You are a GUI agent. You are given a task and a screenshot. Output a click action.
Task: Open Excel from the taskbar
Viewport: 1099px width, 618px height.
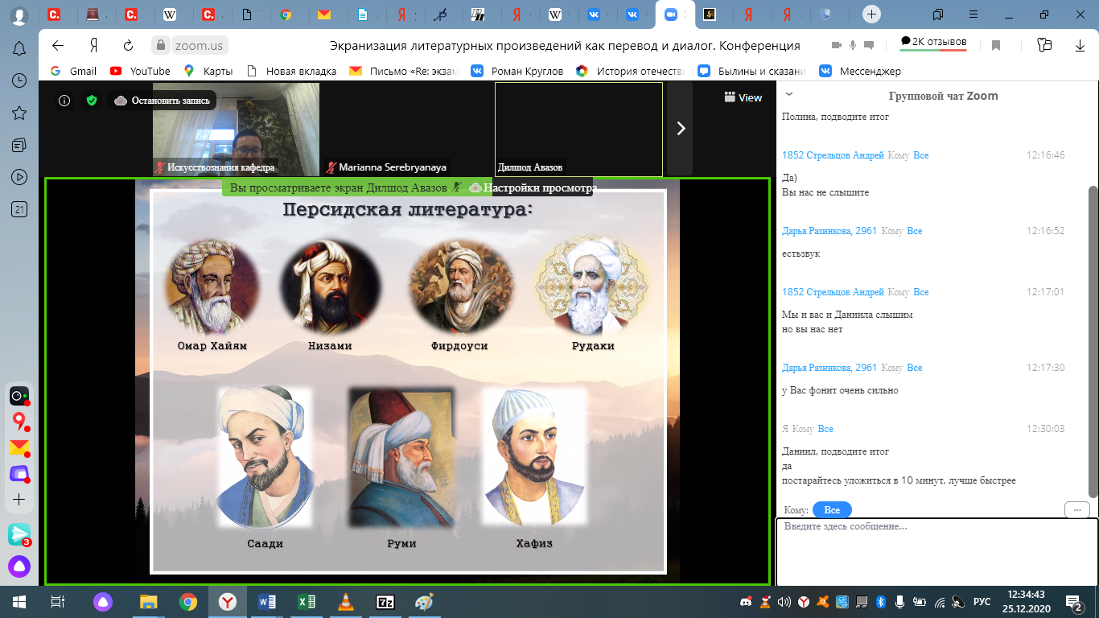pos(307,602)
